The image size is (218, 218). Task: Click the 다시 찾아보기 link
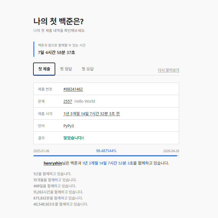coord(168,70)
